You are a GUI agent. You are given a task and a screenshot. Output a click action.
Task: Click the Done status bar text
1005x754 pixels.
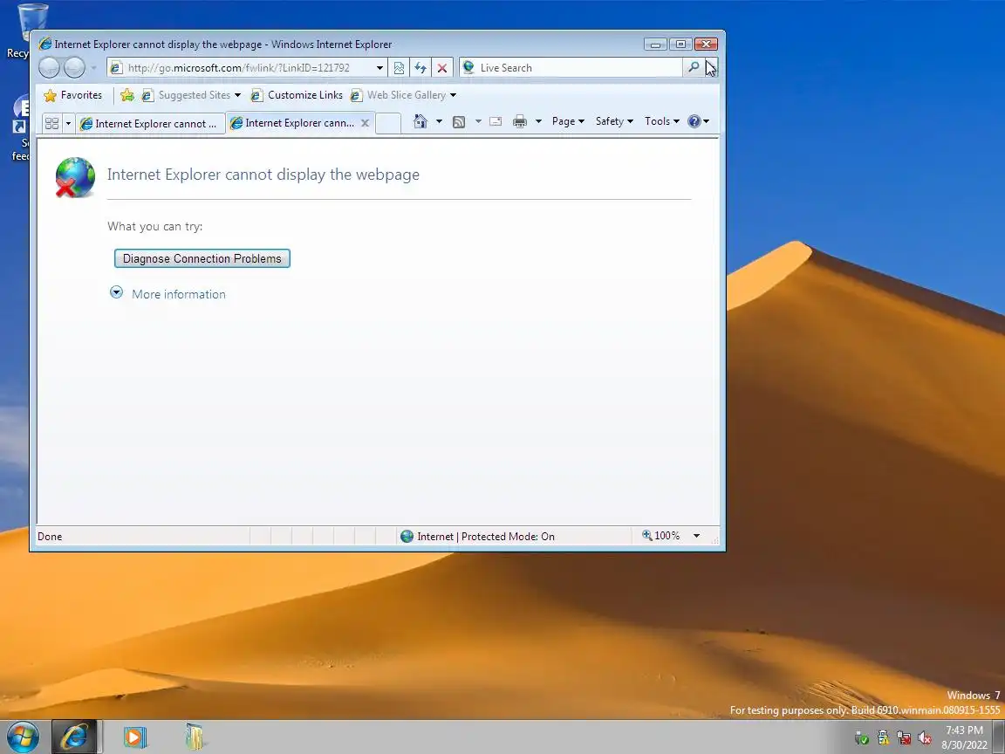pyautogui.click(x=50, y=537)
